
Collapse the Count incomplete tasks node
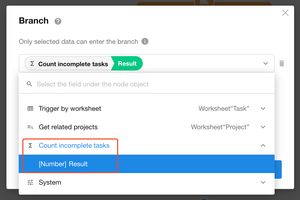point(263,146)
